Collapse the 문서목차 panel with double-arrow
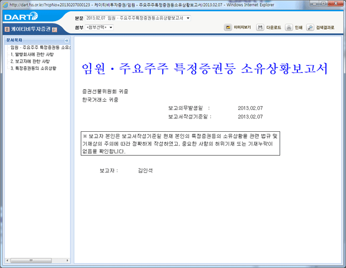Image resolution: width=346 pixels, height=268 pixels. (67, 41)
